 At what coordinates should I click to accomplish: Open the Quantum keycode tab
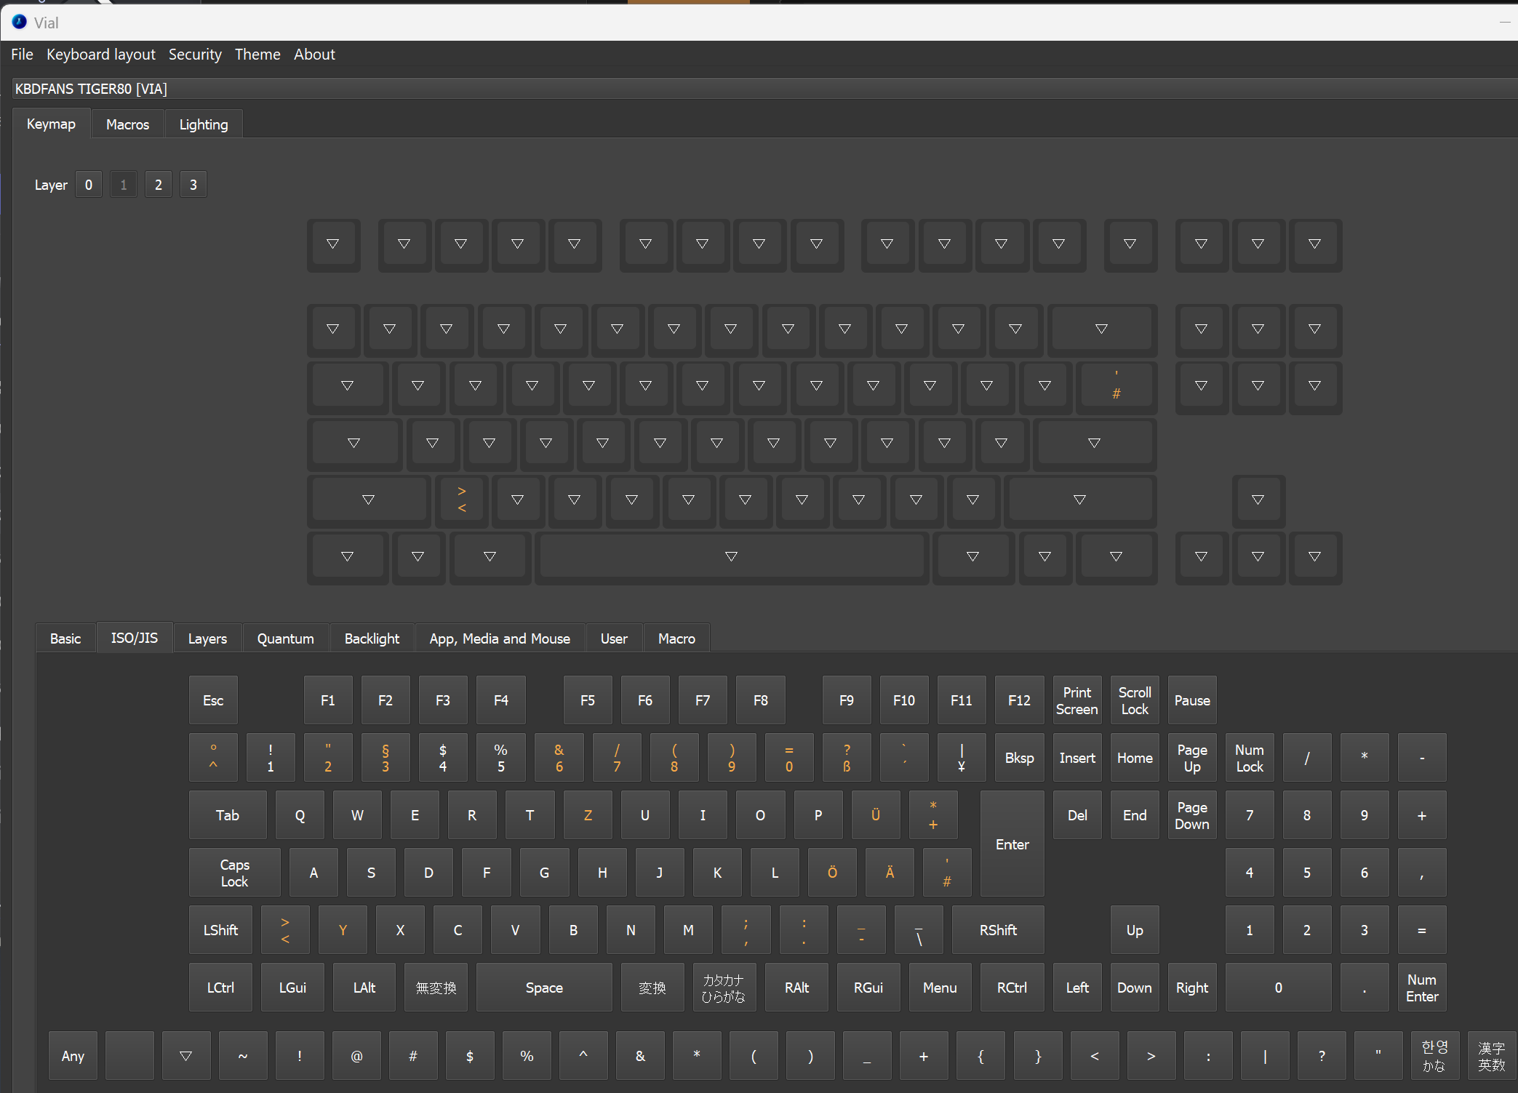click(x=285, y=638)
